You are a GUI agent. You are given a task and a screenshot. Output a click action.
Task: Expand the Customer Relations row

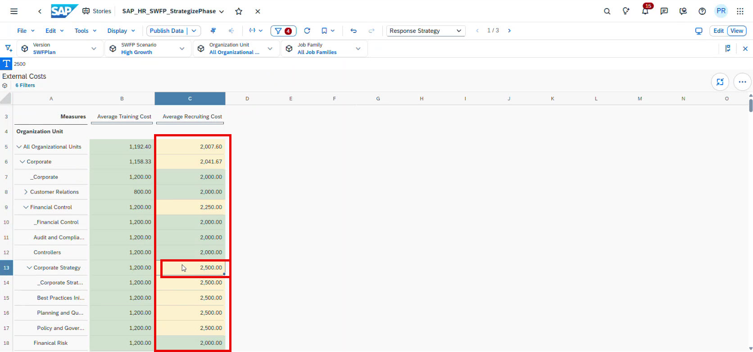coord(26,192)
